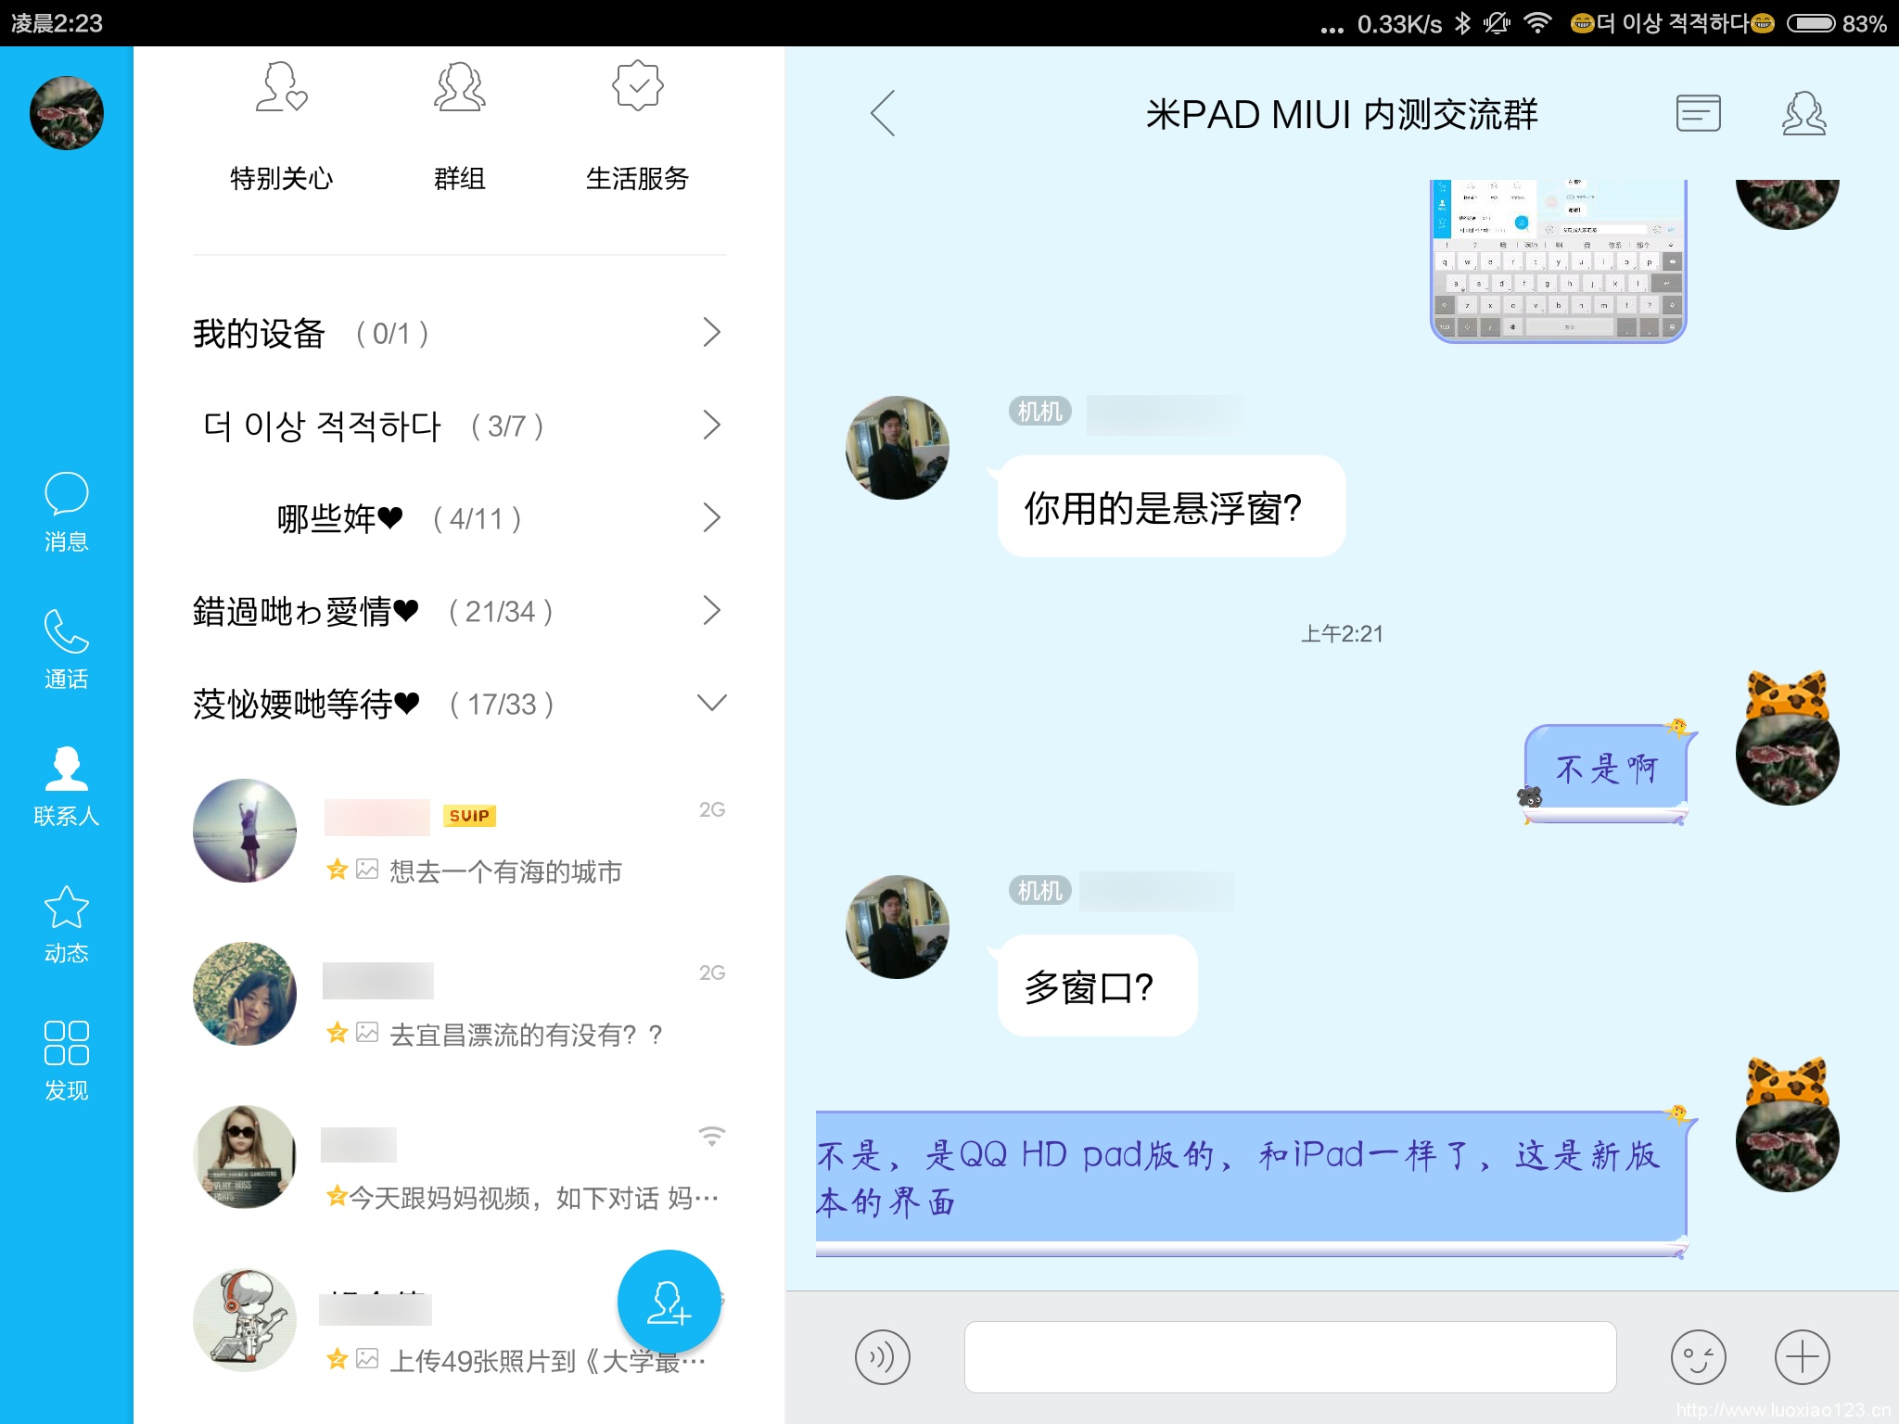Open the group members icon
This screenshot has width=1899, height=1424.
pos(1804,113)
